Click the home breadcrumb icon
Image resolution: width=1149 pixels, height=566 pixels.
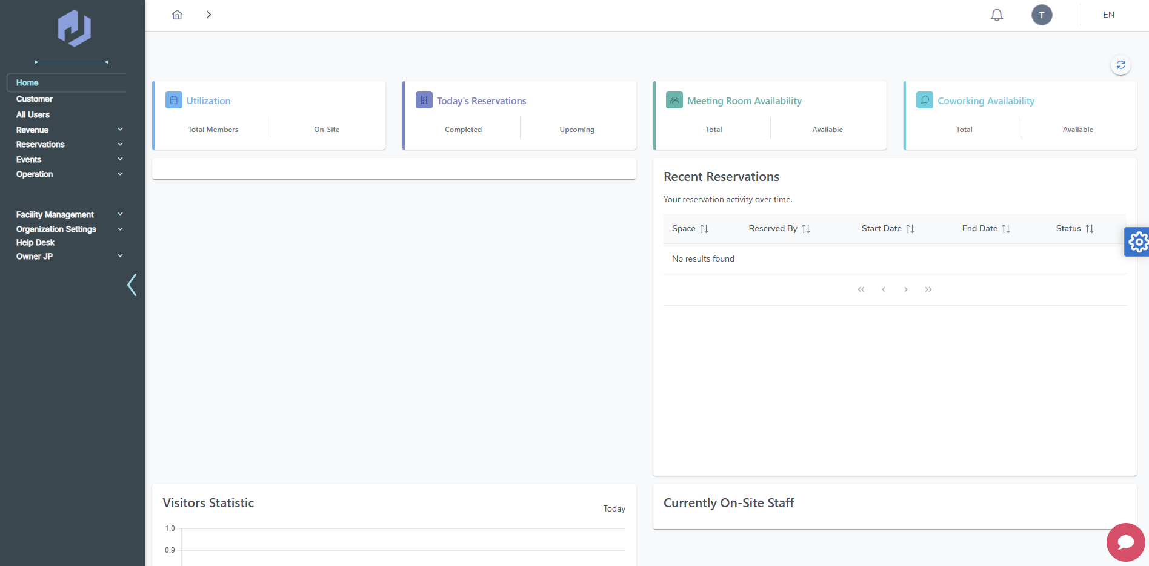pos(177,15)
